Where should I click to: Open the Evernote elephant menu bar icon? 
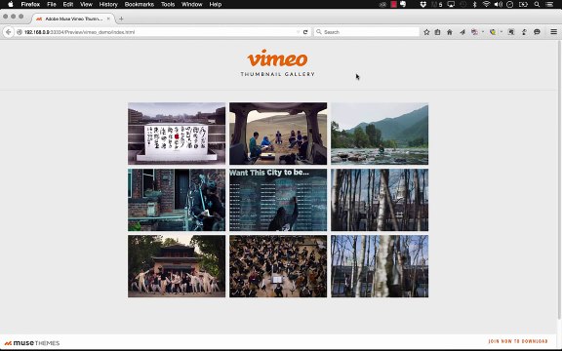[403, 4]
